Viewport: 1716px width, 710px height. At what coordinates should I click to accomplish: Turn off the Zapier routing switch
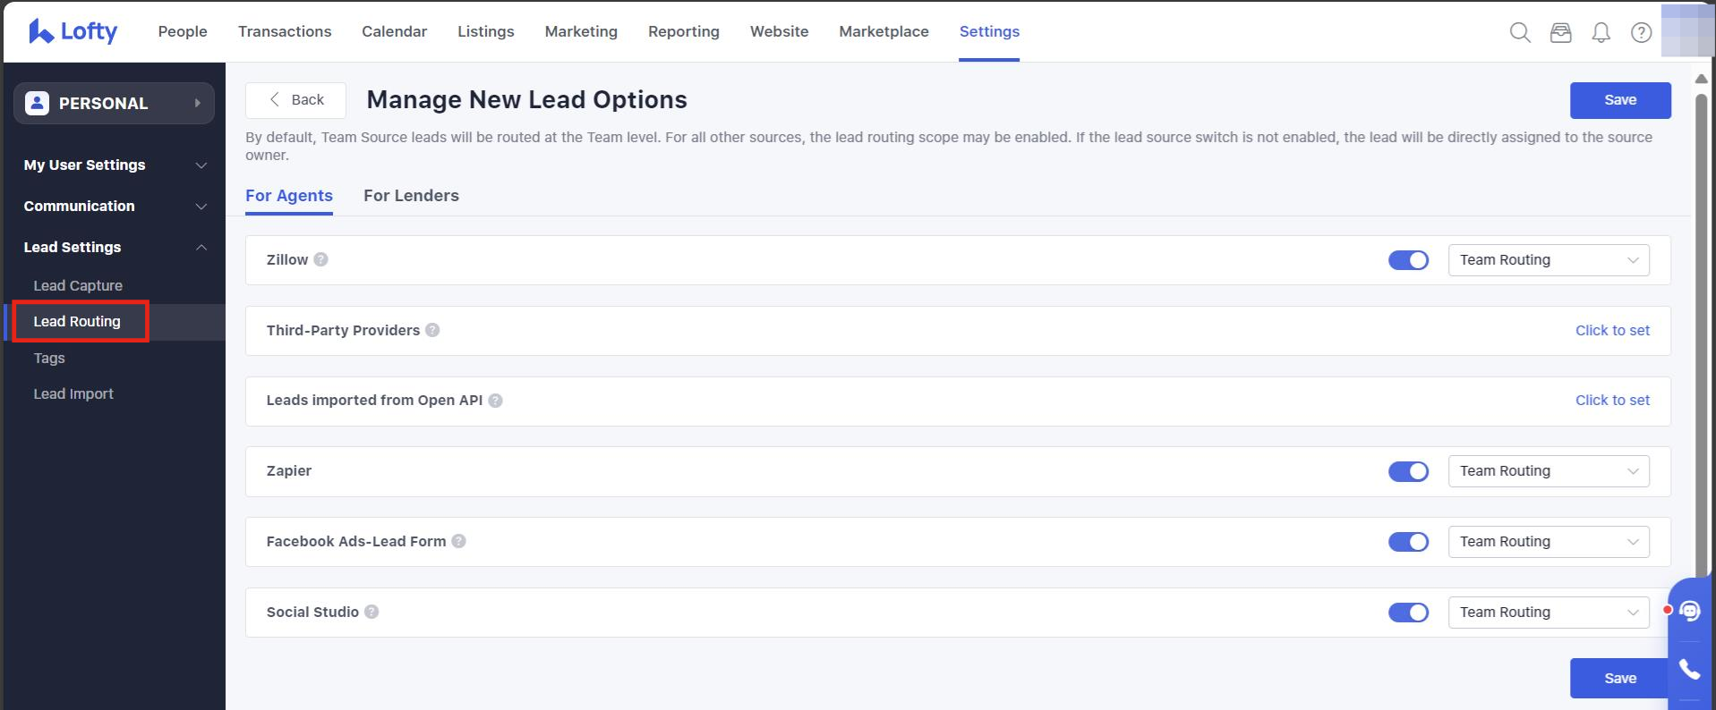tap(1408, 471)
